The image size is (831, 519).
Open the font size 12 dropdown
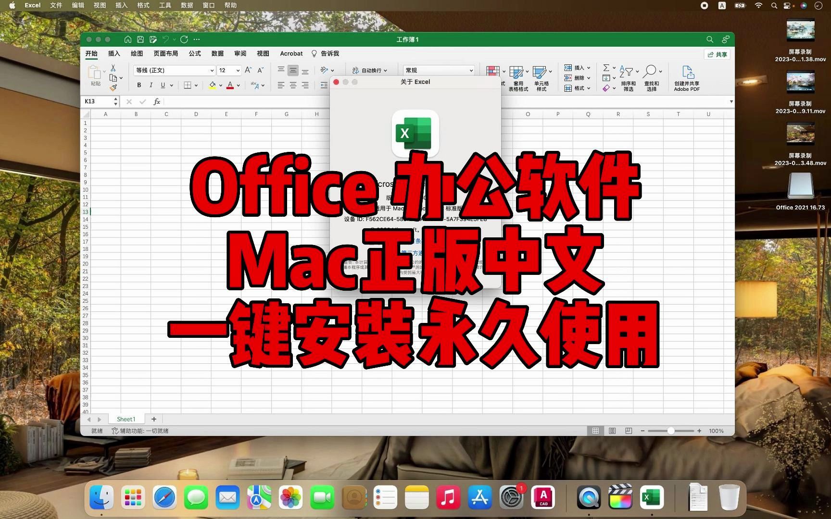[x=238, y=71]
